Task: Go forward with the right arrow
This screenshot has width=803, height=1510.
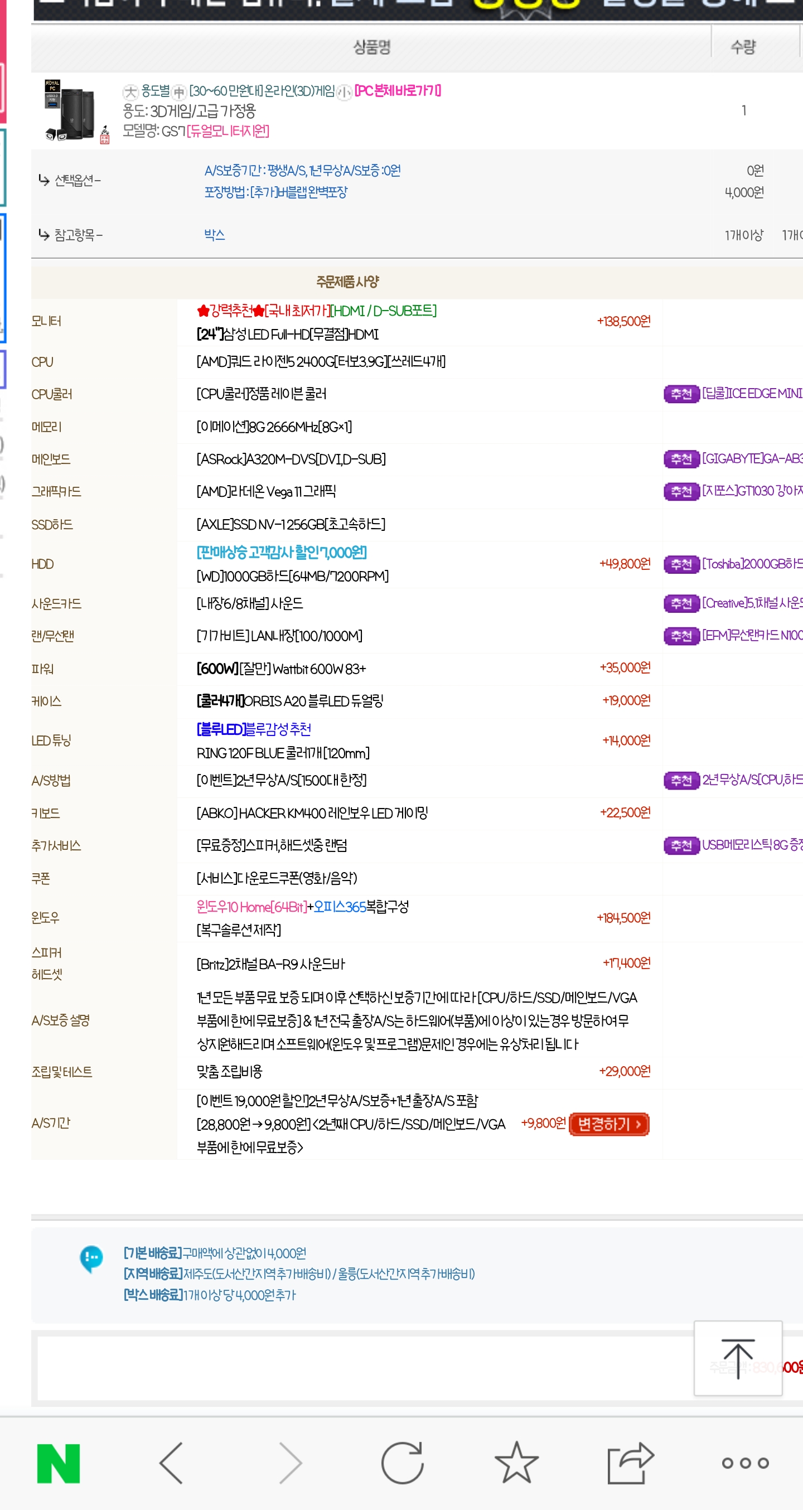Action: tap(291, 1463)
